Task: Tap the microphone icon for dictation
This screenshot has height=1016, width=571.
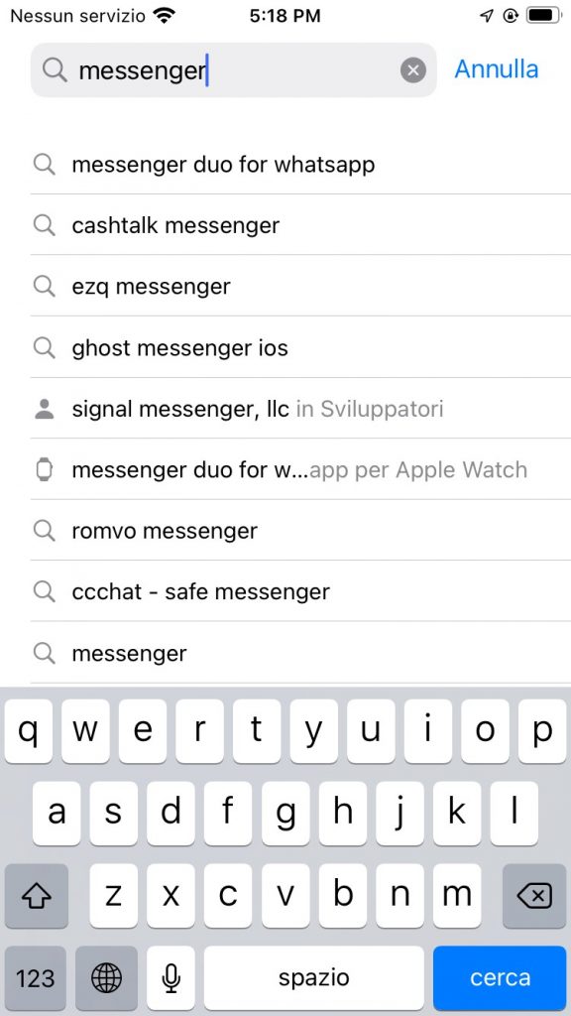Action: [171, 978]
